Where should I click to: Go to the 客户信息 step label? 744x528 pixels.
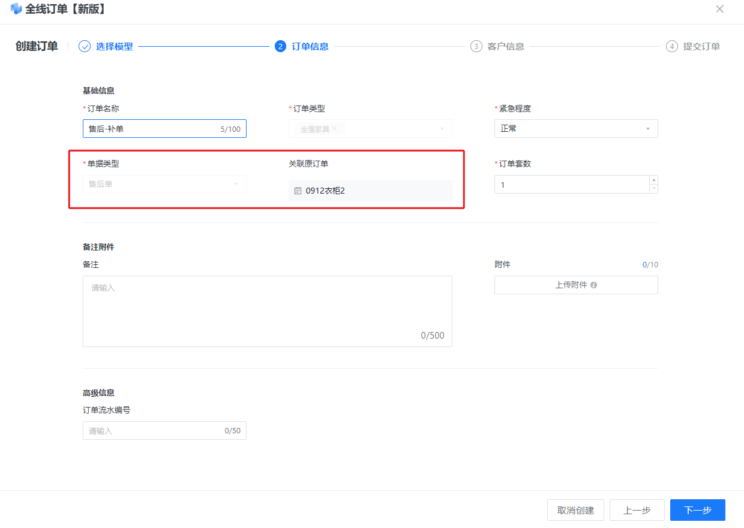(506, 46)
